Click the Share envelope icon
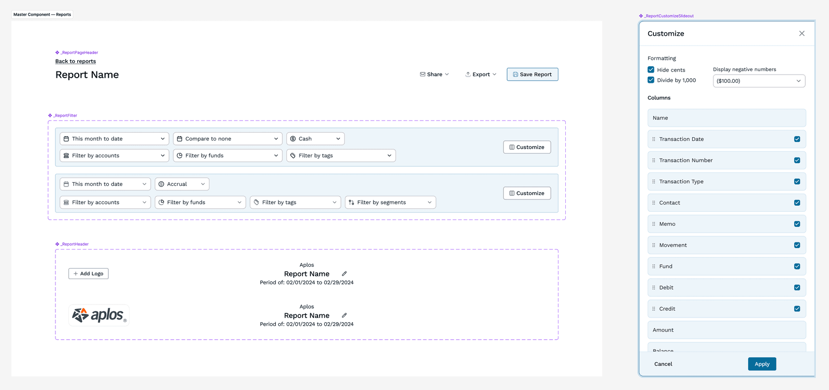 click(423, 75)
